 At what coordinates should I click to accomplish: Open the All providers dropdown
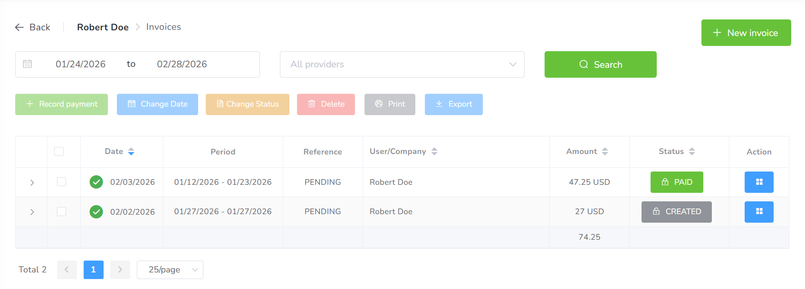point(402,64)
